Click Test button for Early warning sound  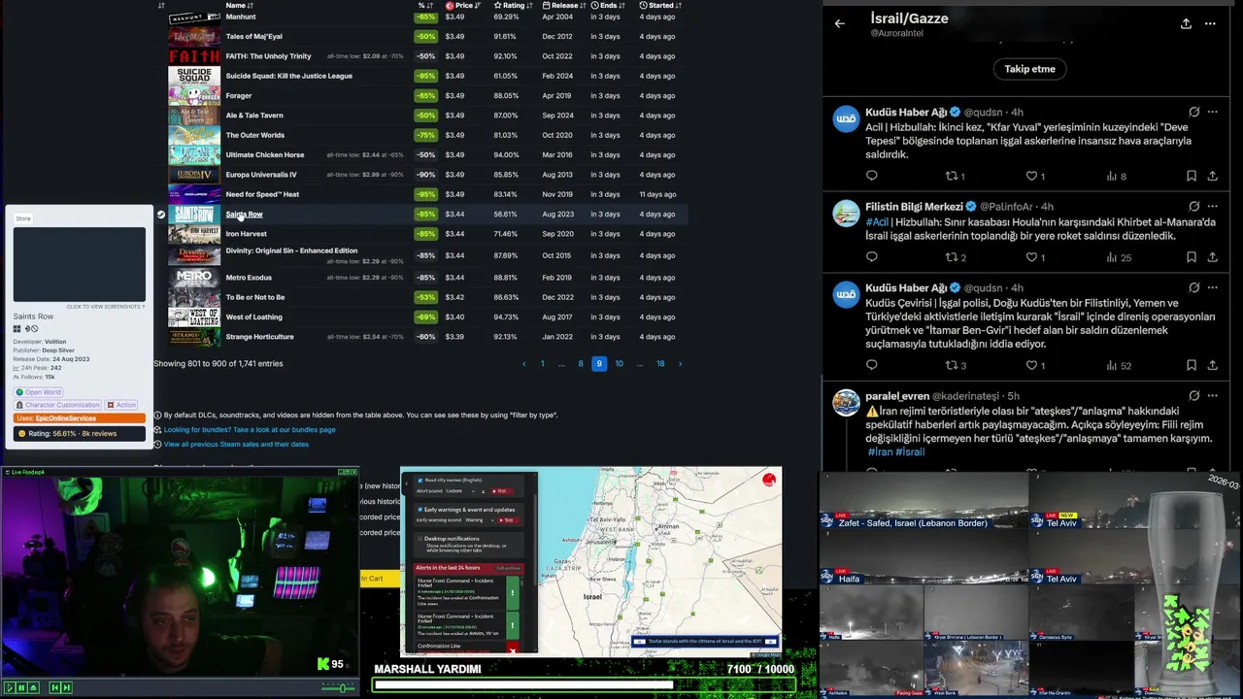click(x=509, y=520)
